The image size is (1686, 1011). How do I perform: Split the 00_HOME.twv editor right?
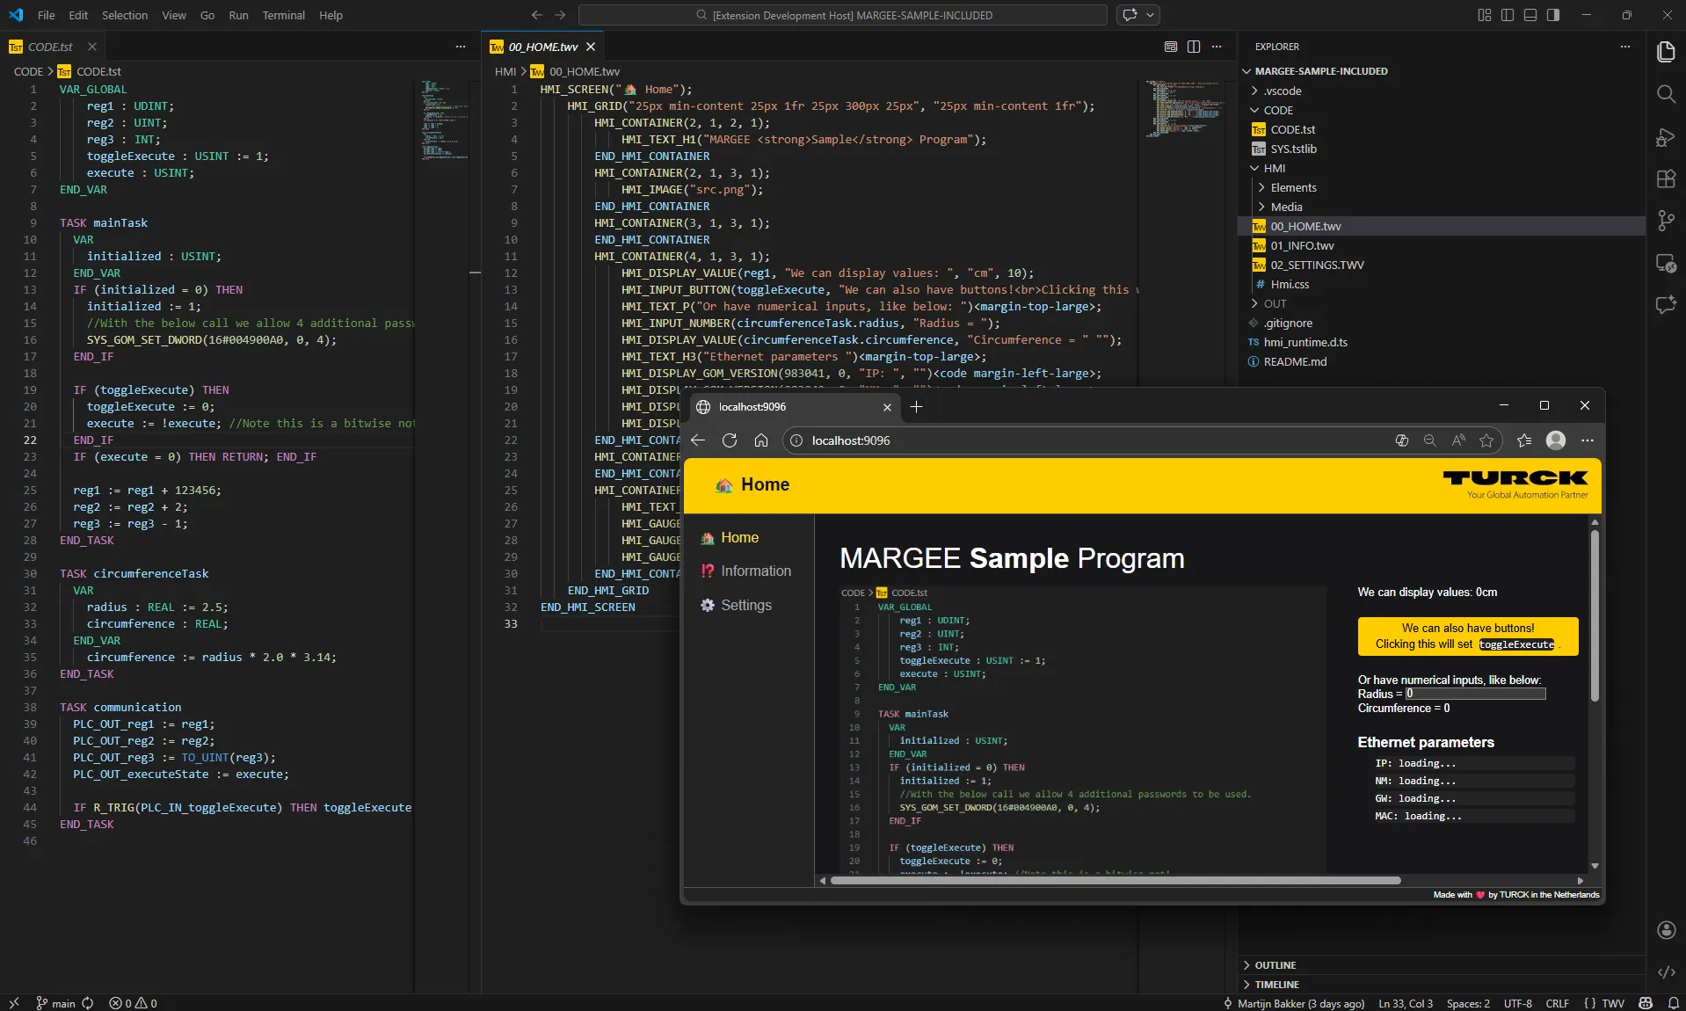click(x=1194, y=47)
